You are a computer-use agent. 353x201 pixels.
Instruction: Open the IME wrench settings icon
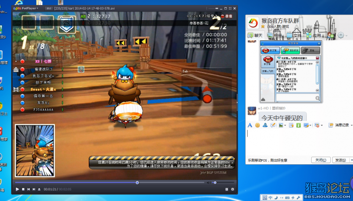299,197
